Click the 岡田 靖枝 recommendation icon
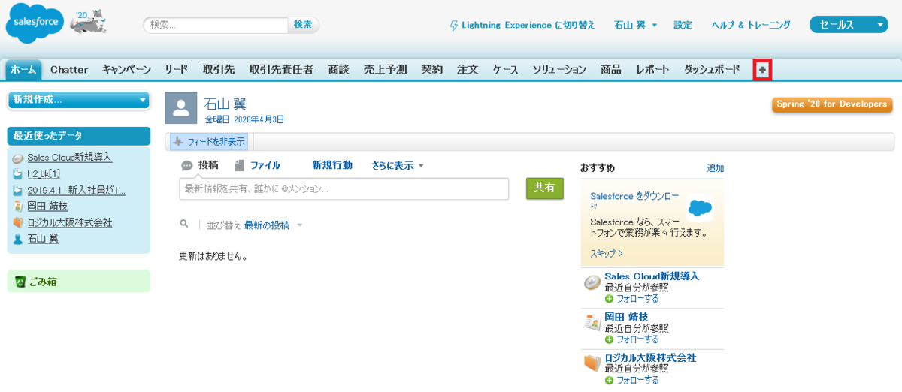The image size is (902, 392). [x=592, y=323]
